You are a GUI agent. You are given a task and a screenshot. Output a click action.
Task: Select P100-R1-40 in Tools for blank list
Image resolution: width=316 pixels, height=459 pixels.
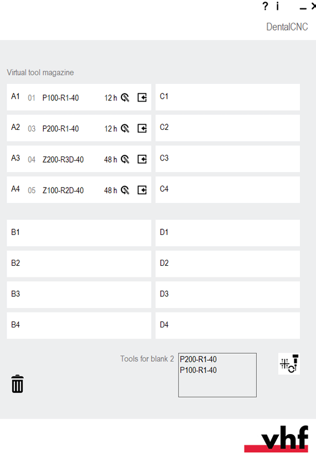coord(198,370)
